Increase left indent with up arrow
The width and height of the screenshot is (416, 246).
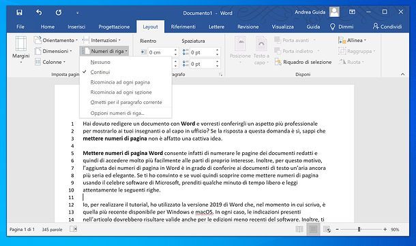(176, 50)
